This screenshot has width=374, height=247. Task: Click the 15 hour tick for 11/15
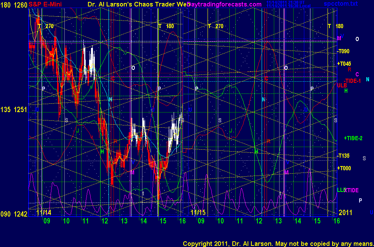coord(317,221)
